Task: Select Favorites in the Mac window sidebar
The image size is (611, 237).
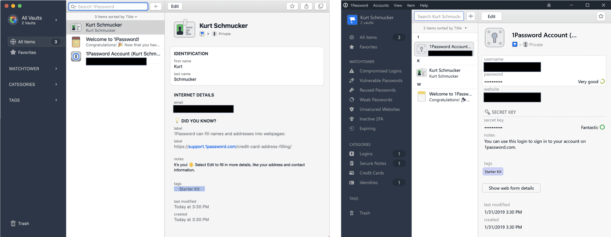Action: [23, 53]
